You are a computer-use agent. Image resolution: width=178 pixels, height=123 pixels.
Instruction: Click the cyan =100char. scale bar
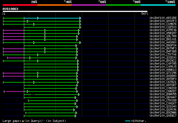coord(128,121)
